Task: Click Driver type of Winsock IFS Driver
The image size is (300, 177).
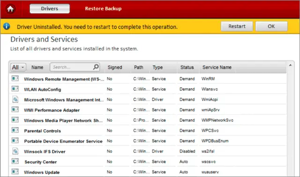Action: [157, 151]
